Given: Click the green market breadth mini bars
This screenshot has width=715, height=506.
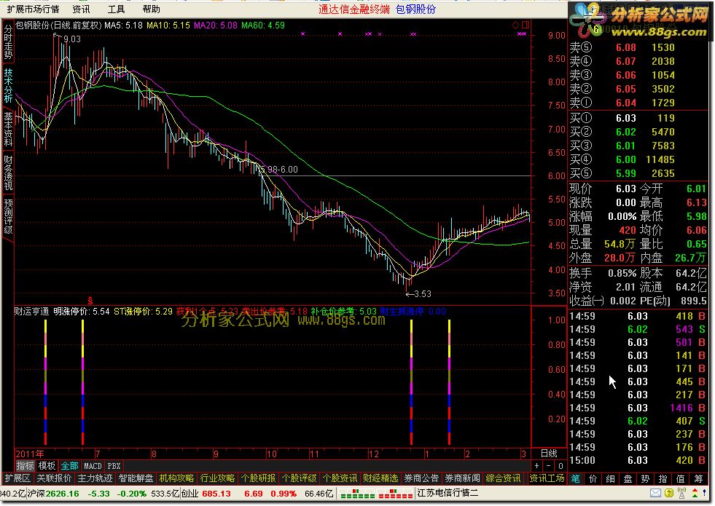Looking at the screenshot, I should [358, 494].
